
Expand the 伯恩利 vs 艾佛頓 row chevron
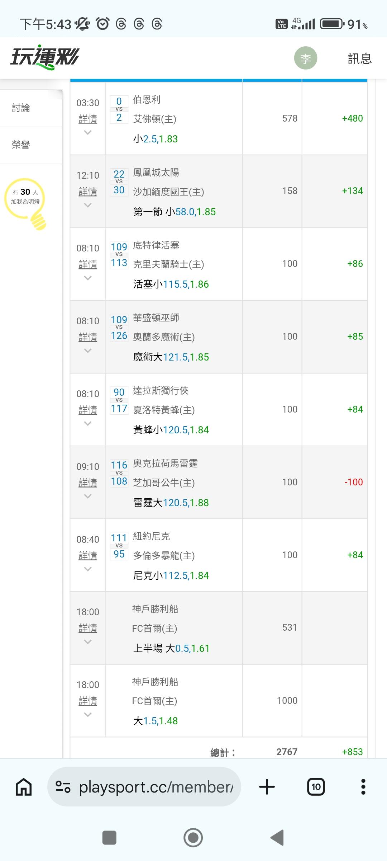pyautogui.click(x=88, y=132)
